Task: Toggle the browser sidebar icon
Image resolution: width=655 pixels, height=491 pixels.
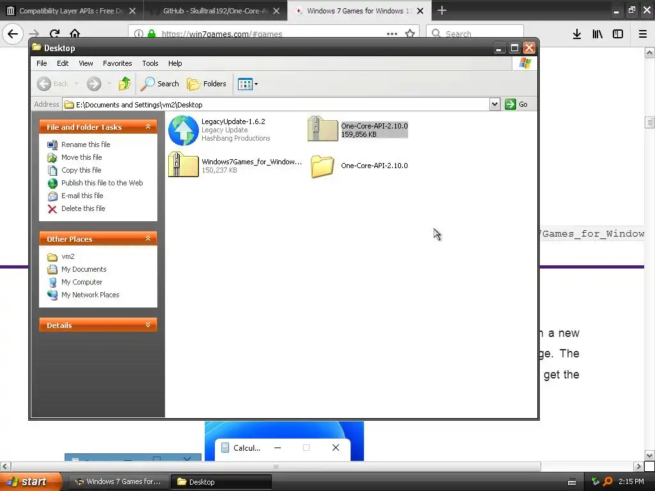Action: click(618, 34)
